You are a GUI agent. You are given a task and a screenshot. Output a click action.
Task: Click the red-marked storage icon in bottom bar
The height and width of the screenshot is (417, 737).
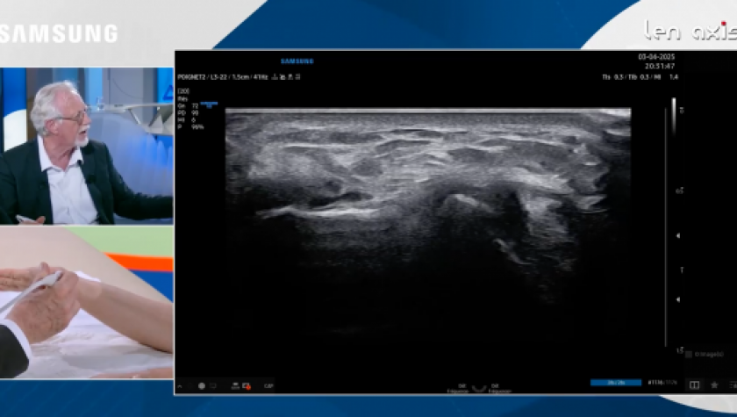click(247, 385)
